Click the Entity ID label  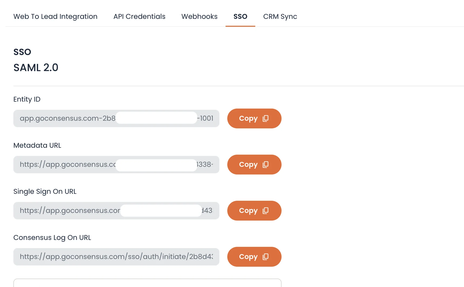pos(27,99)
